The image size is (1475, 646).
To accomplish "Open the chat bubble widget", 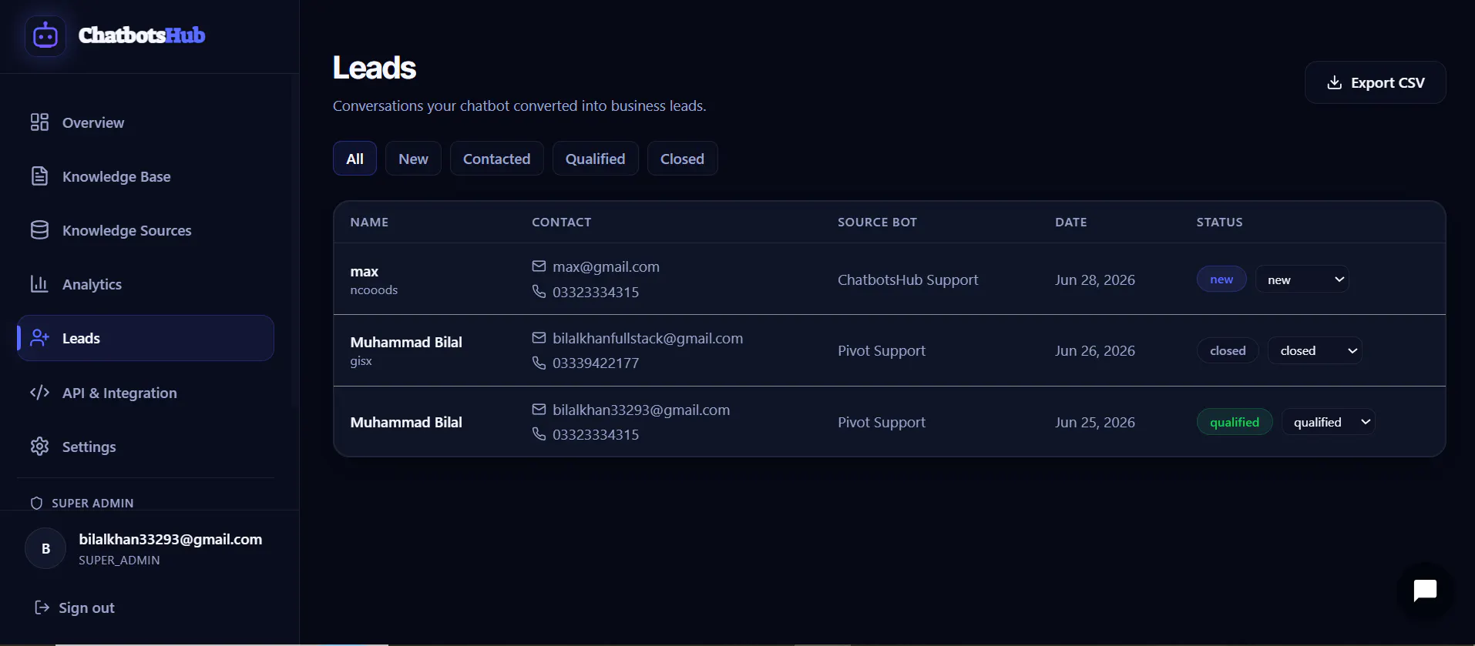I will point(1425,591).
